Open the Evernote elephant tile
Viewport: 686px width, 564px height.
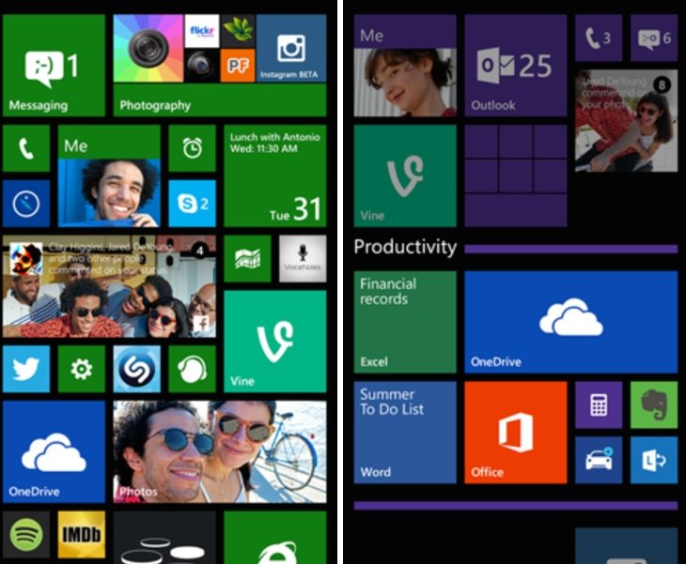click(654, 405)
